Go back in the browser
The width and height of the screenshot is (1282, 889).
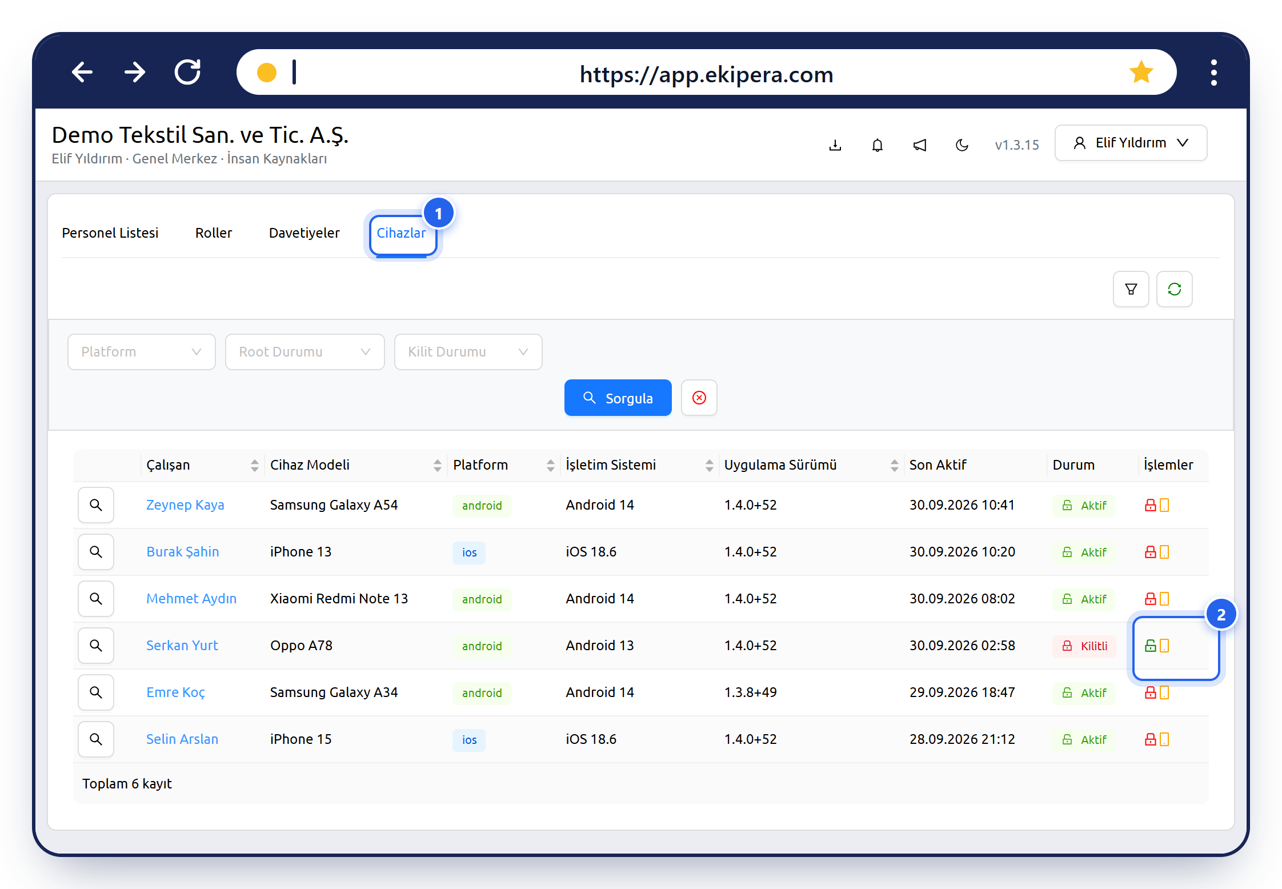coord(82,73)
